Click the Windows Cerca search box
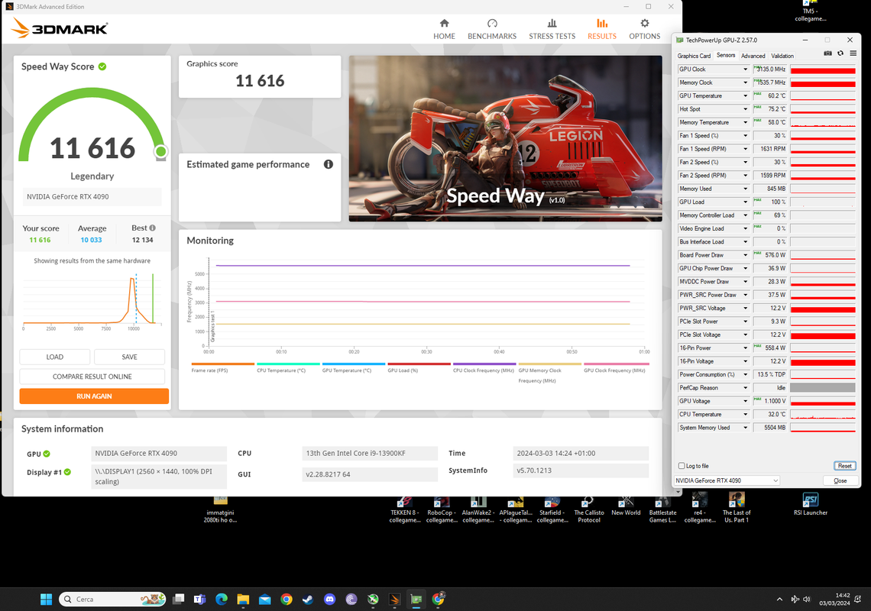Screen dimensions: 871x611 (112, 599)
